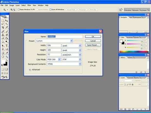Click the Print Size button
The height and width of the screenshot is (113, 151).
click(93, 10)
